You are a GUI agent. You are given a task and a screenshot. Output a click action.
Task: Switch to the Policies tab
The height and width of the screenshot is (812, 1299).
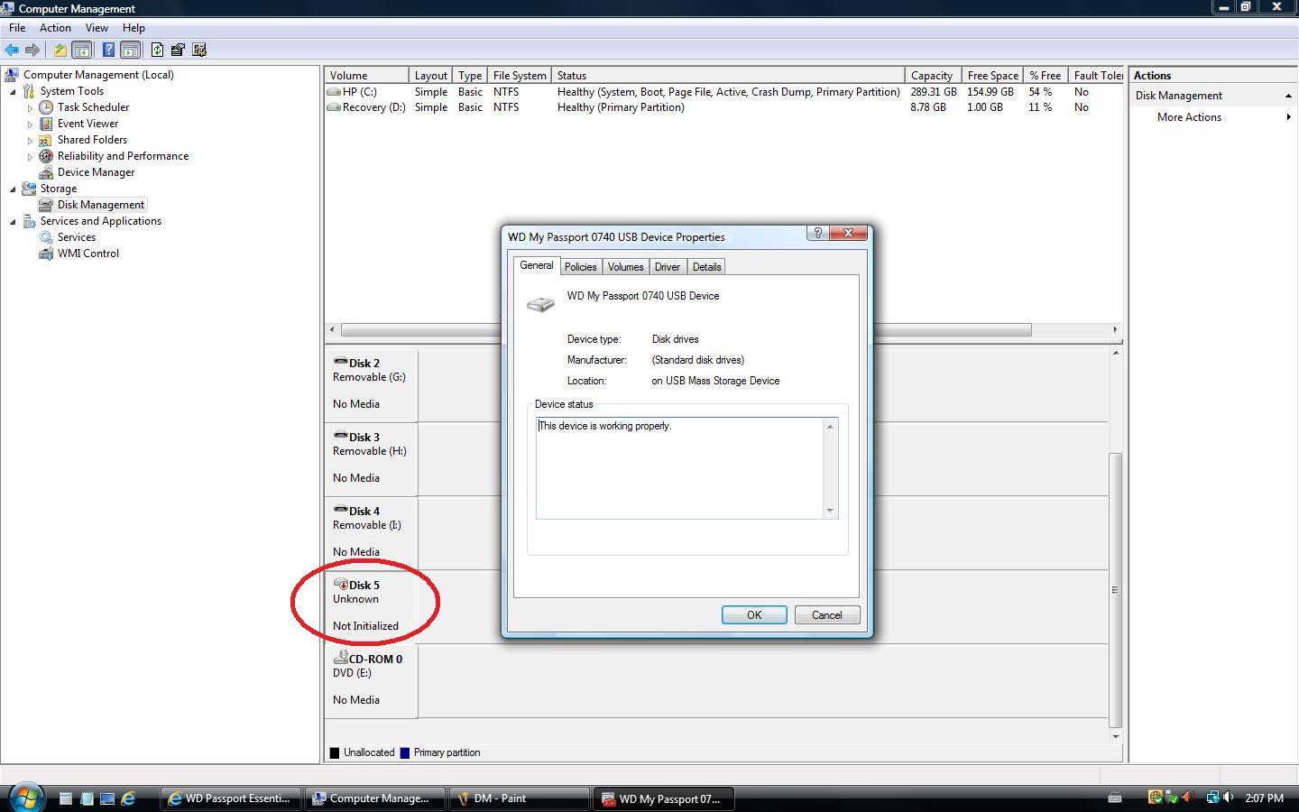click(580, 267)
